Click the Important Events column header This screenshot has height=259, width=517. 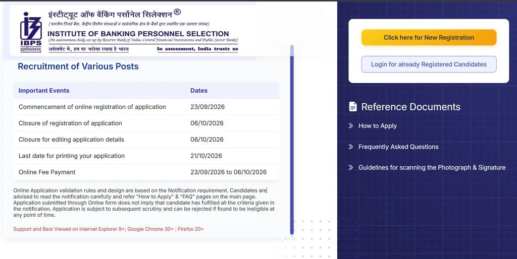[x=44, y=91]
